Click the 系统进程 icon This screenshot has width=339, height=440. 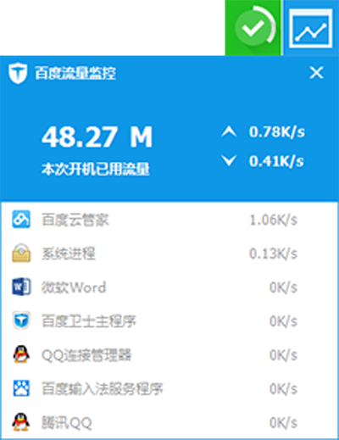[x=21, y=253]
